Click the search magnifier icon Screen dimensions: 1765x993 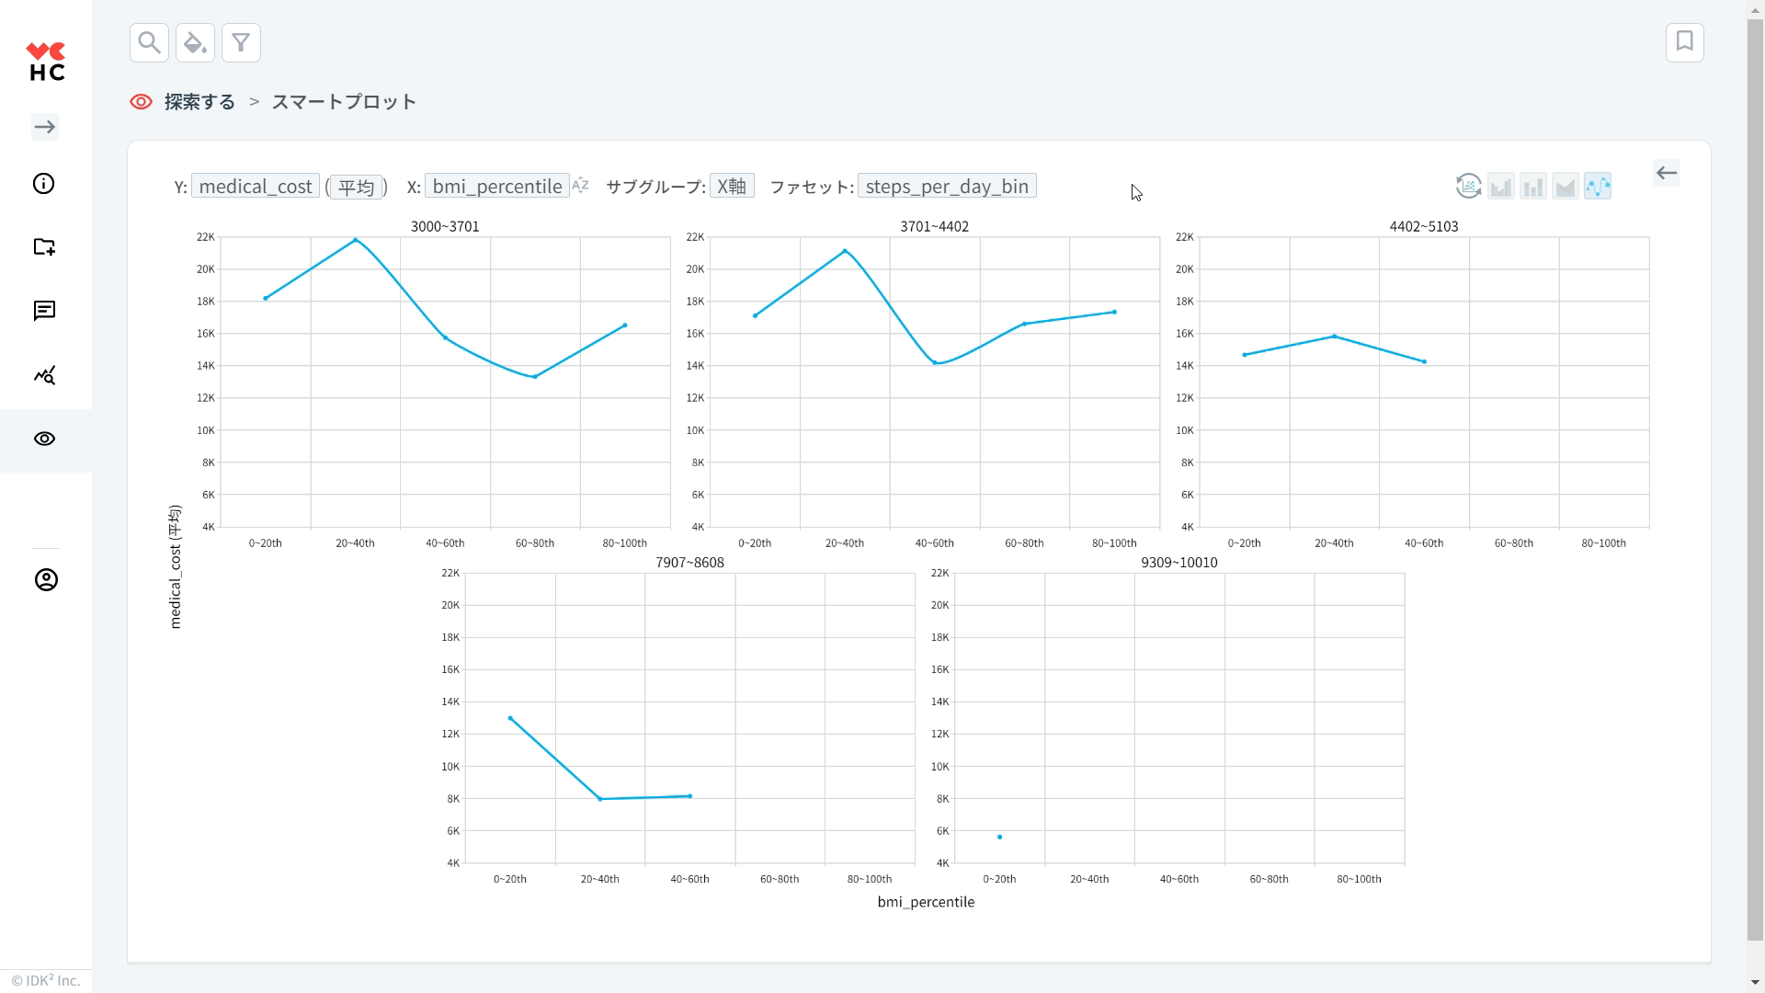point(149,43)
